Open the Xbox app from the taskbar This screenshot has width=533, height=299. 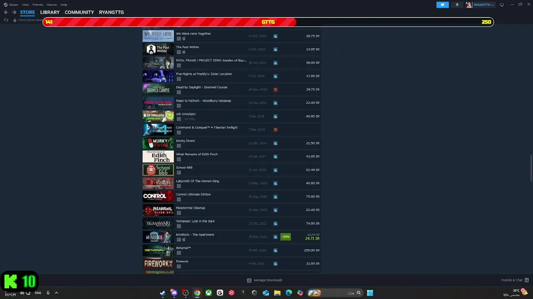tap(209, 293)
